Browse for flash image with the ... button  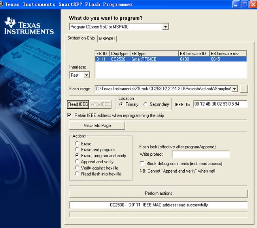(x=244, y=89)
